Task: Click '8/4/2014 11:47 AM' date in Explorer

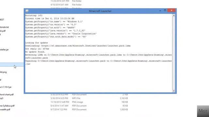Action: 59,106
